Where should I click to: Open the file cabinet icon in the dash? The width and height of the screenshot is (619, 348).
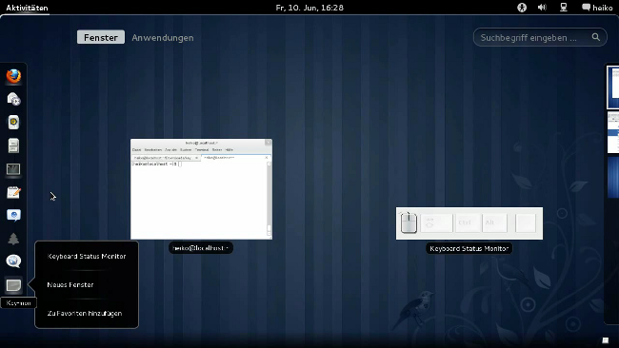(13, 145)
